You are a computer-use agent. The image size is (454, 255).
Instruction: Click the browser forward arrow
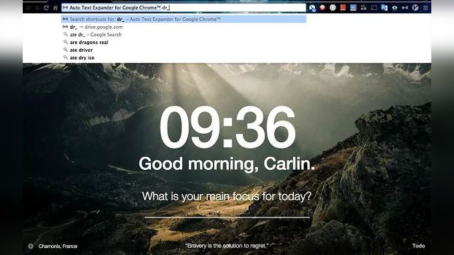(37, 8)
